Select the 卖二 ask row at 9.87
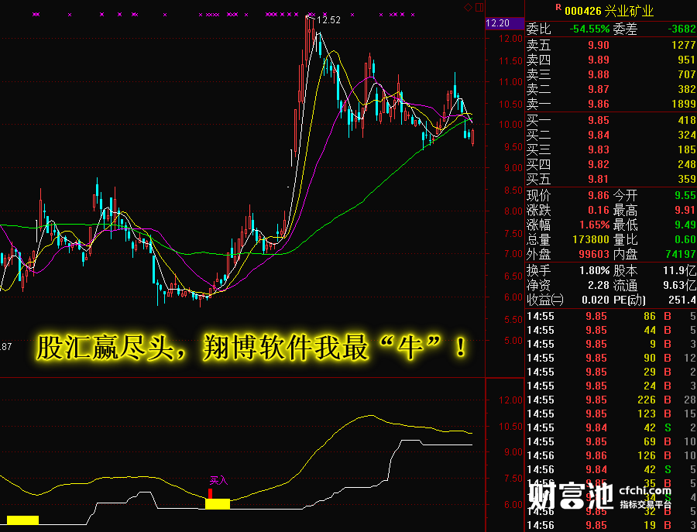The image size is (697, 532). [x=611, y=89]
